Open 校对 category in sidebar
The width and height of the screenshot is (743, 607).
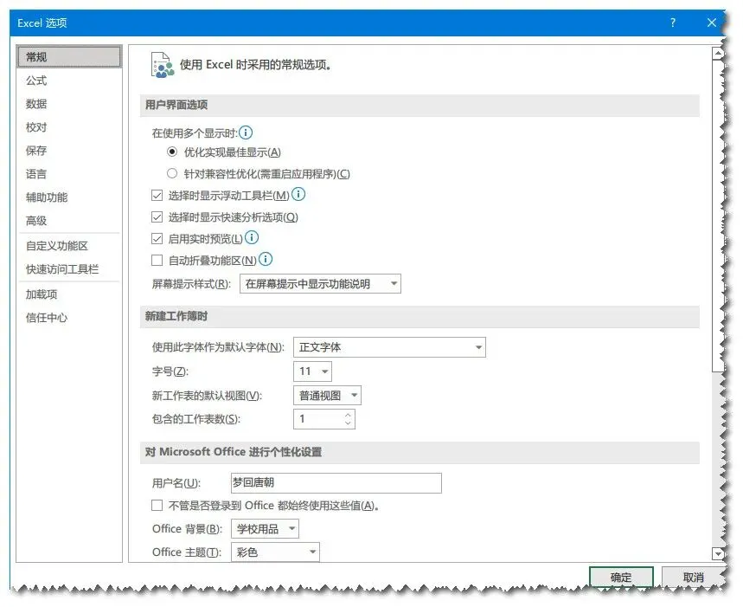pos(69,127)
